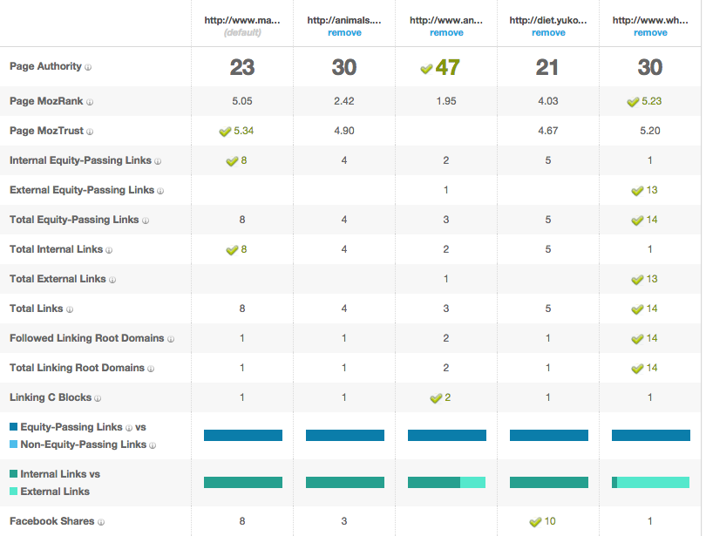
Task: Click info icon for Followed Linking Root Domains
Action: [171, 339]
